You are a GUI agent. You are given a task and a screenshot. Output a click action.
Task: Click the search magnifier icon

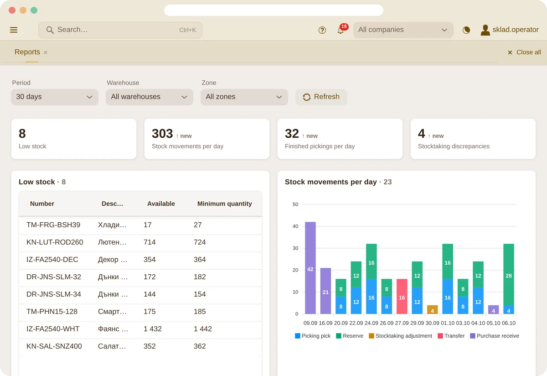50,30
